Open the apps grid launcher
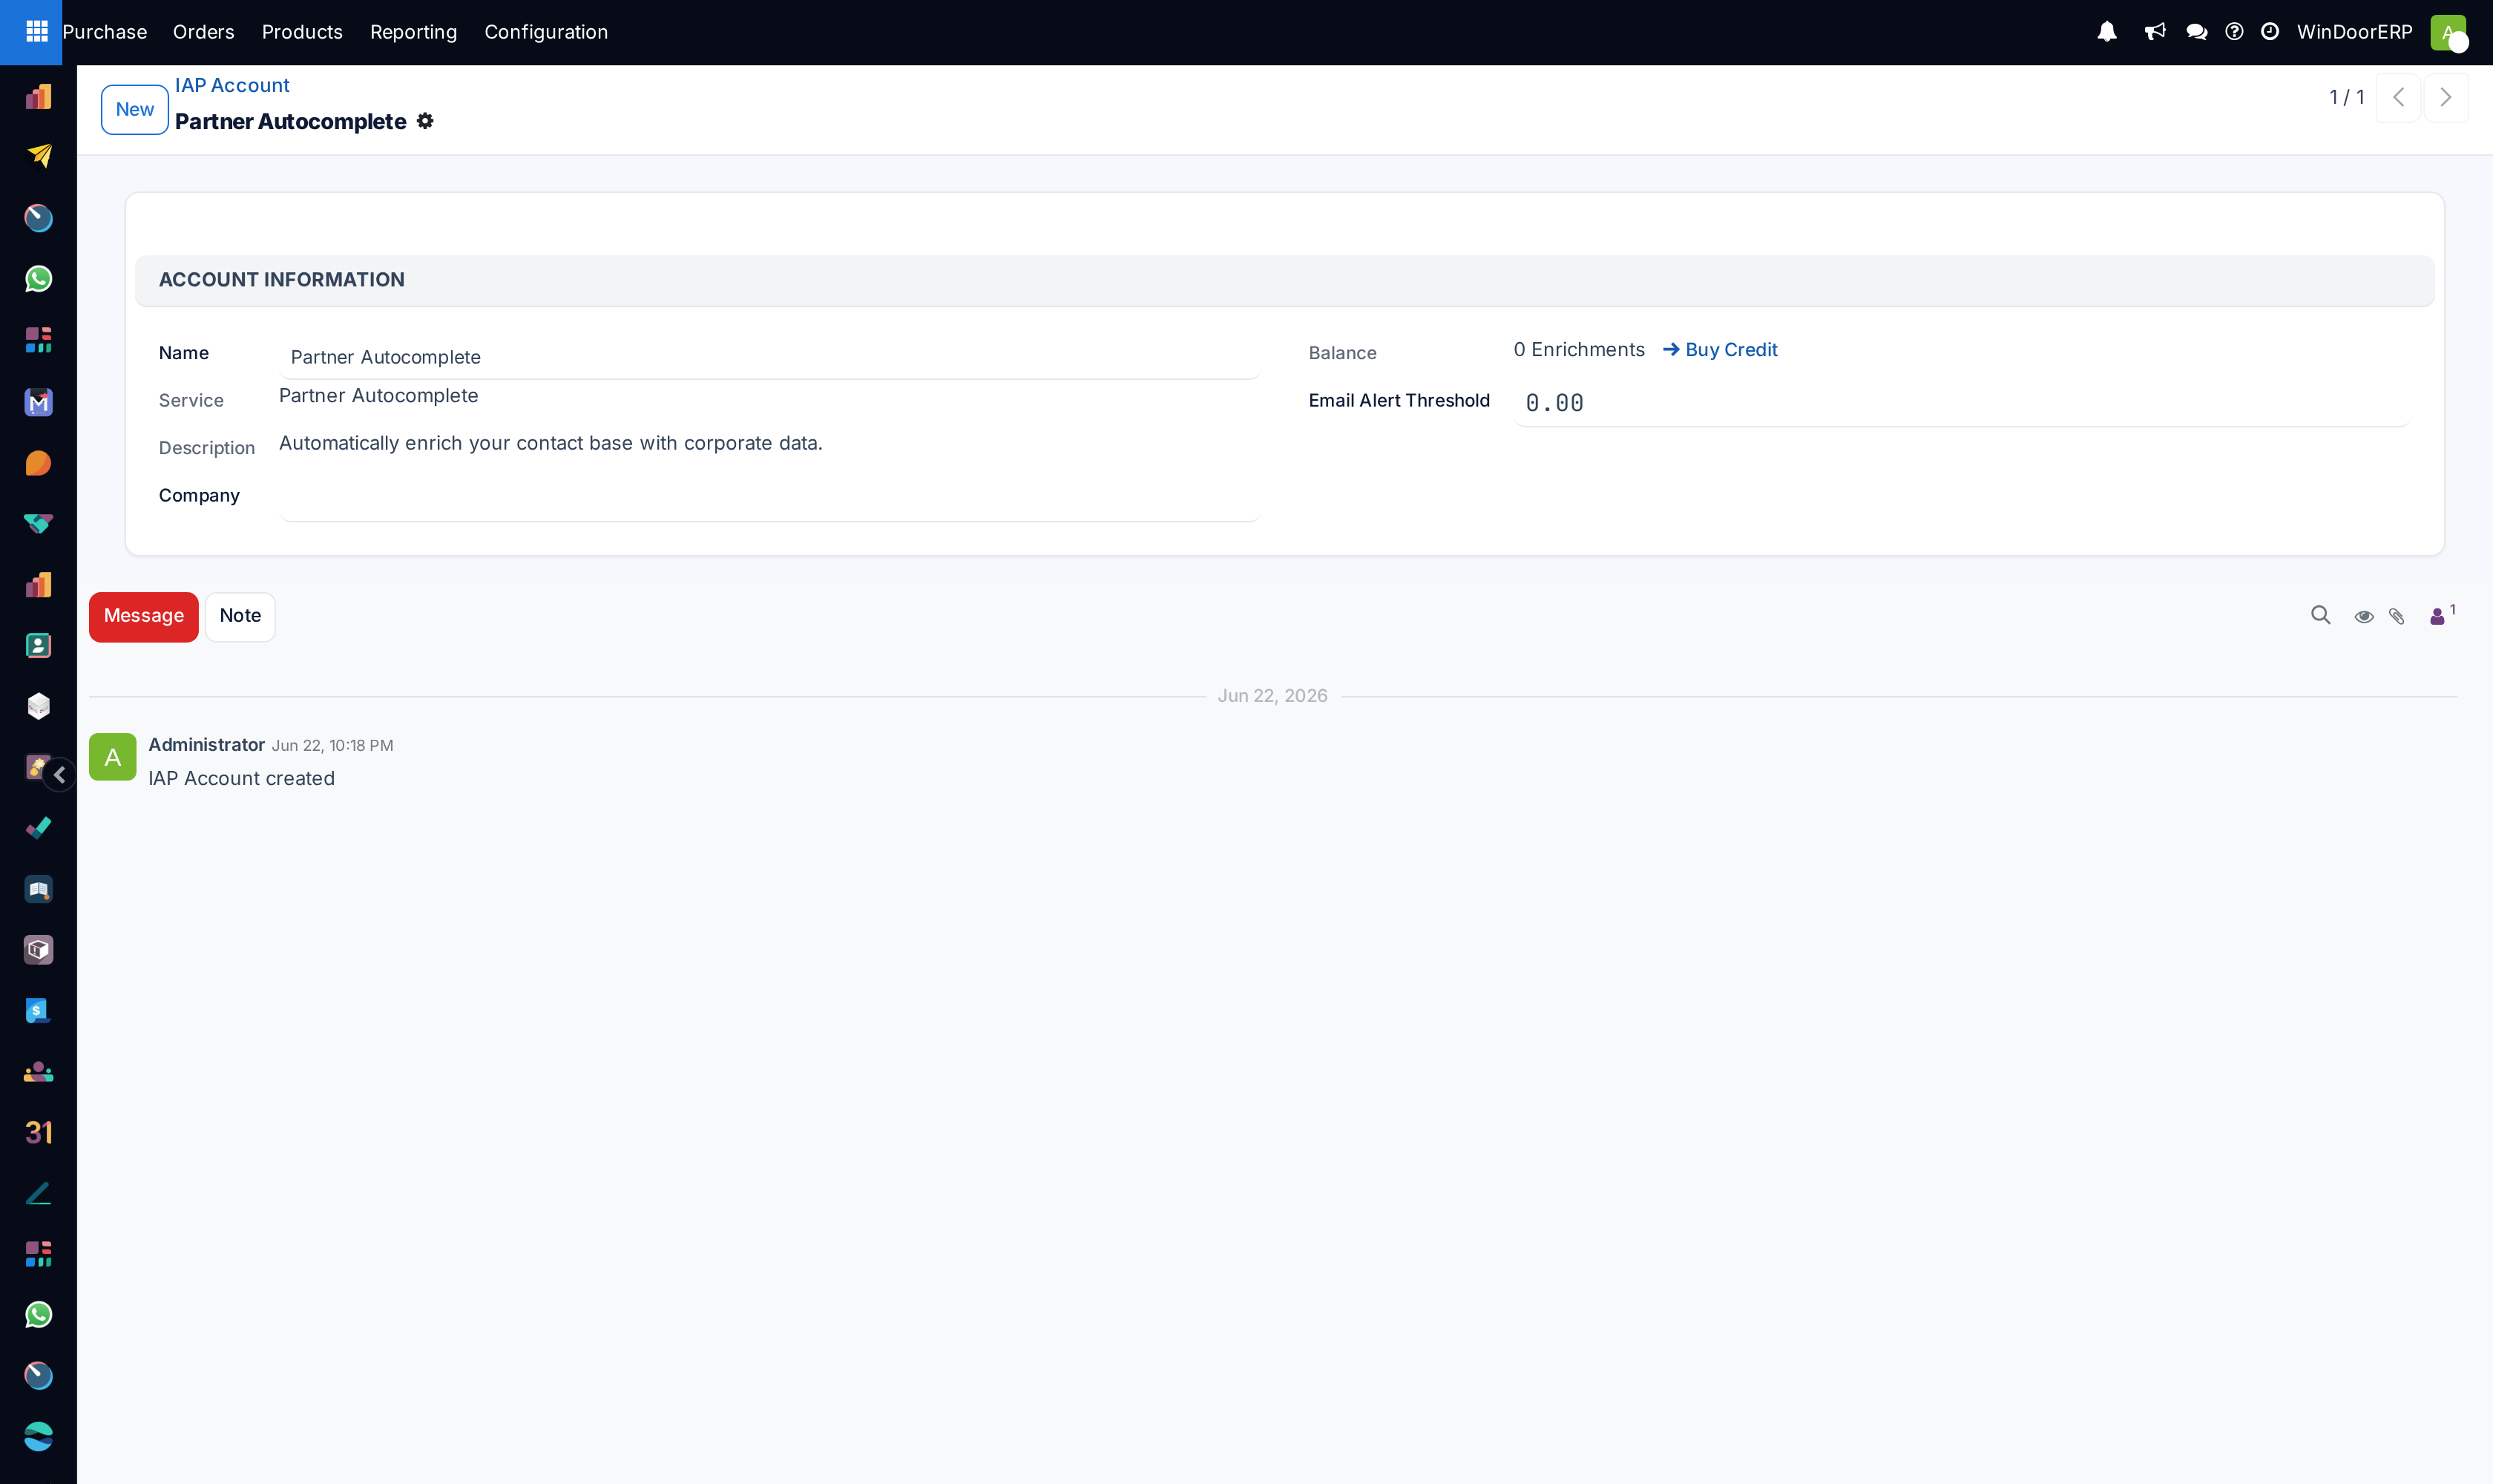This screenshot has width=2493, height=1484. (x=36, y=32)
